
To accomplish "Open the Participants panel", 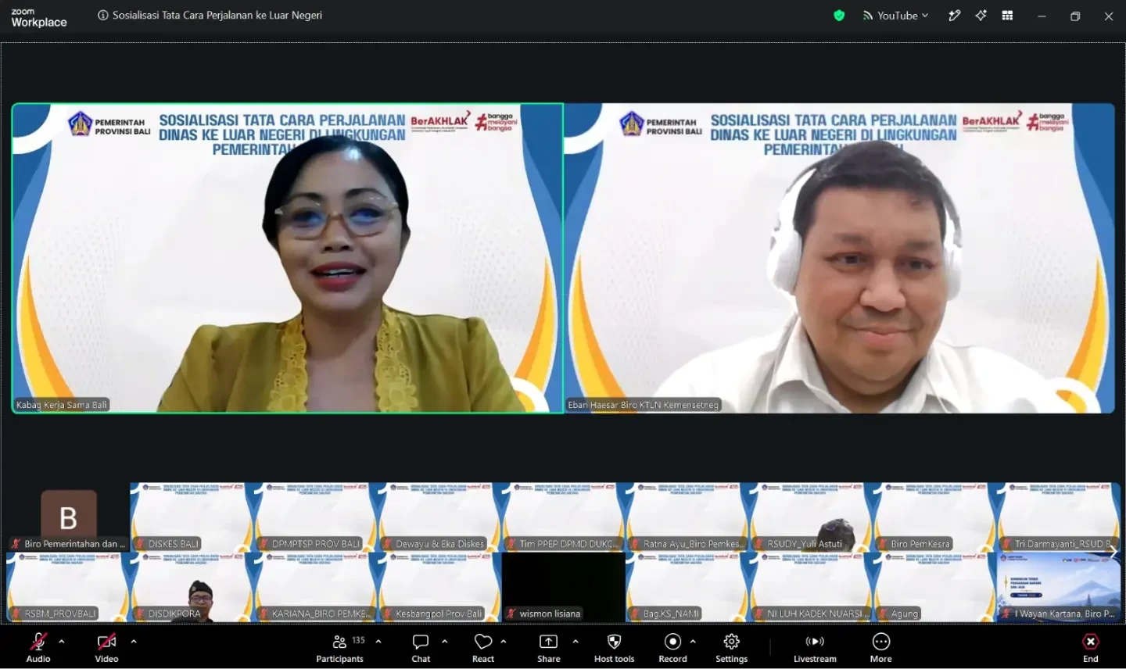I will [339, 648].
